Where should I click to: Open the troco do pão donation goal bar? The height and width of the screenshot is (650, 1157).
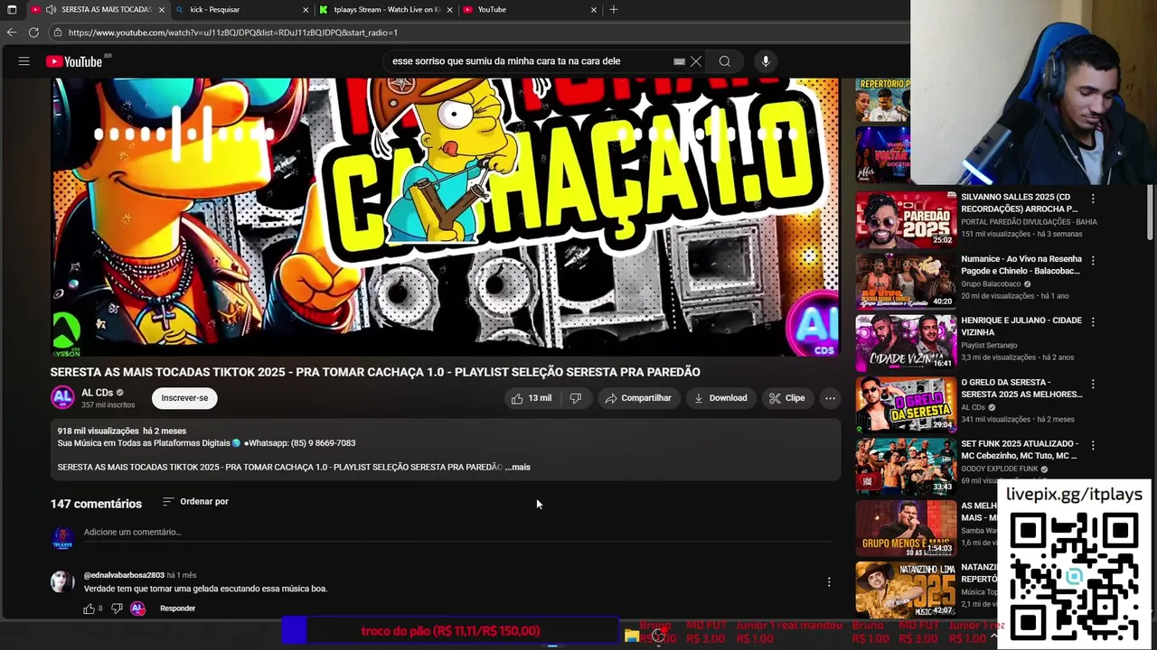450,631
